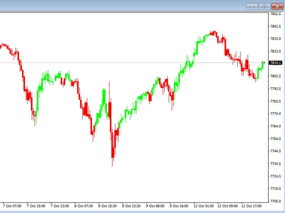Click the 7764.0 price axis label
This screenshot has height=213, width=285.
click(275, 126)
